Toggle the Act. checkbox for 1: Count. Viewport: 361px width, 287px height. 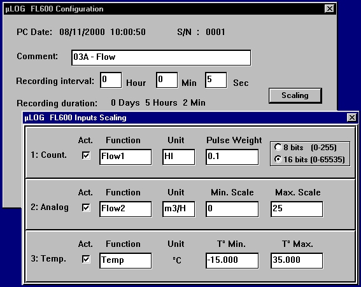click(x=86, y=155)
